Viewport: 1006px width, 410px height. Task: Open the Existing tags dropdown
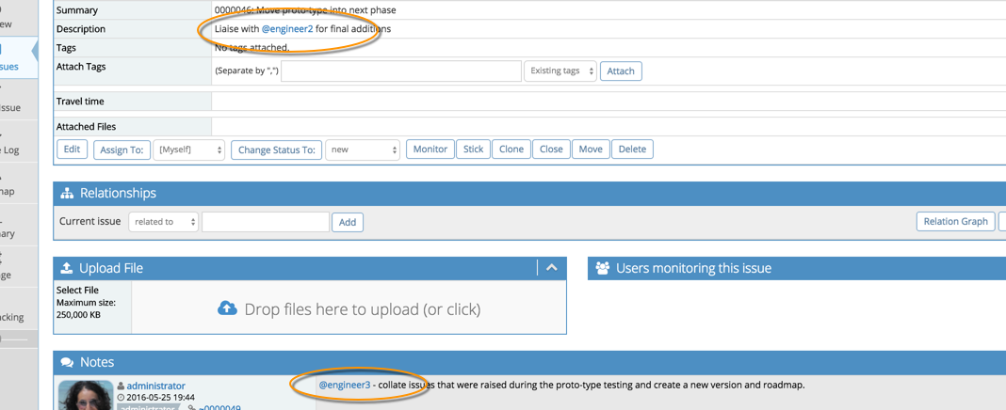click(x=560, y=71)
